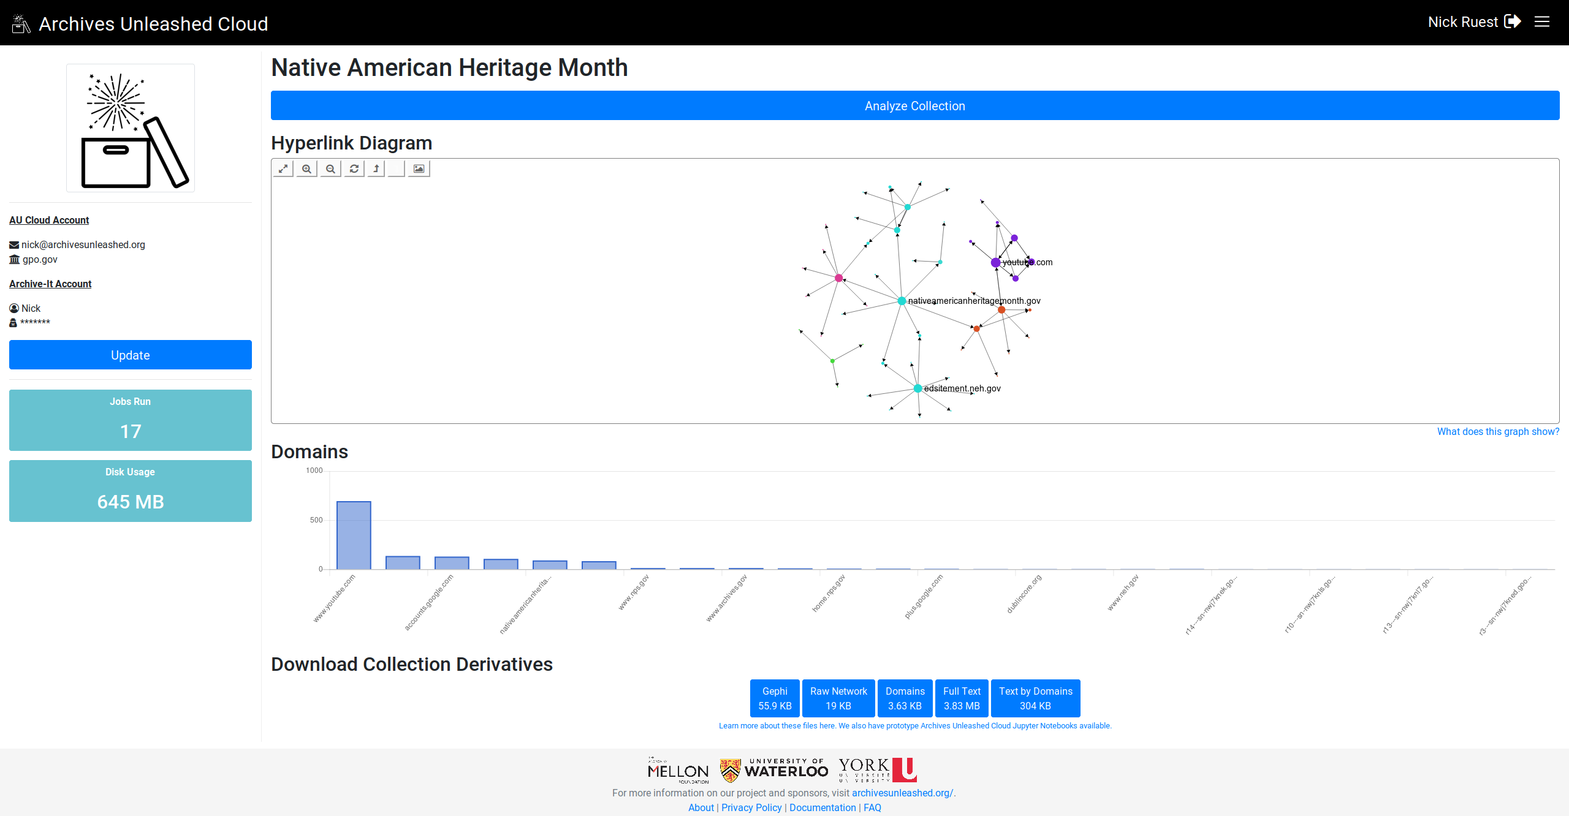Click the University of Waterloo logo

click(x=774, y=770)
